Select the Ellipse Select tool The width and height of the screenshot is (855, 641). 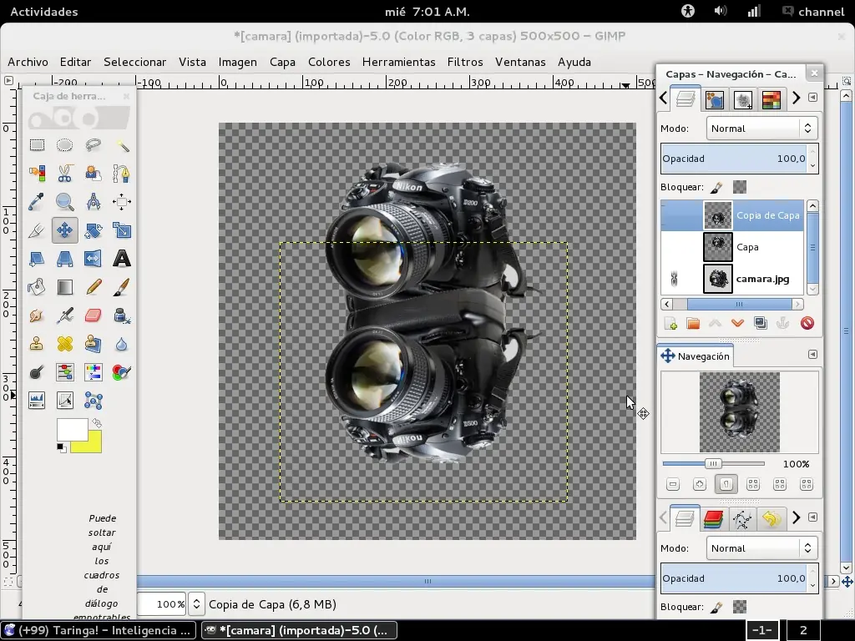pyautogui.click(x=65, y=145)
